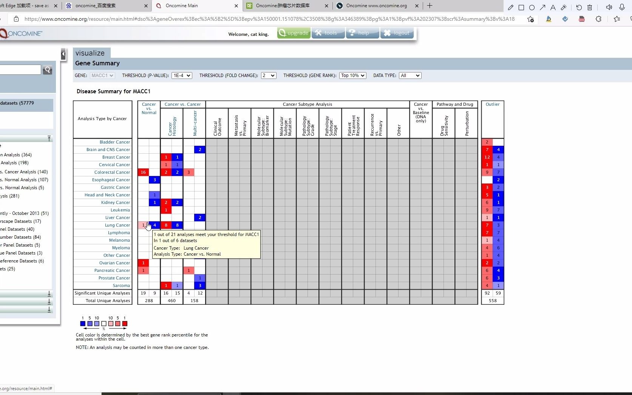
Task: Click the logout button
Action: 397,33
